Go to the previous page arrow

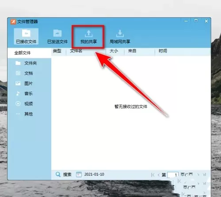point(159,175)
